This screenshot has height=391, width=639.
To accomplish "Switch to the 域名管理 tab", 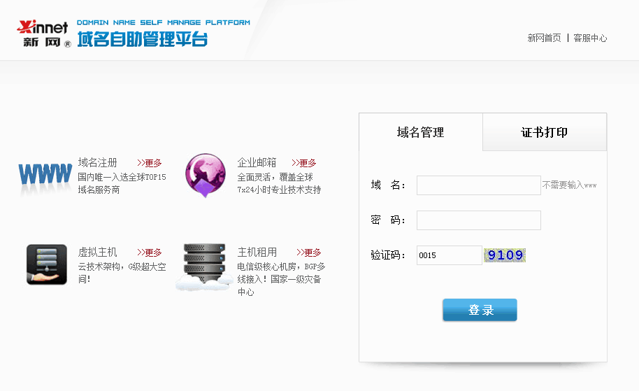I will (x=420, y=132).
